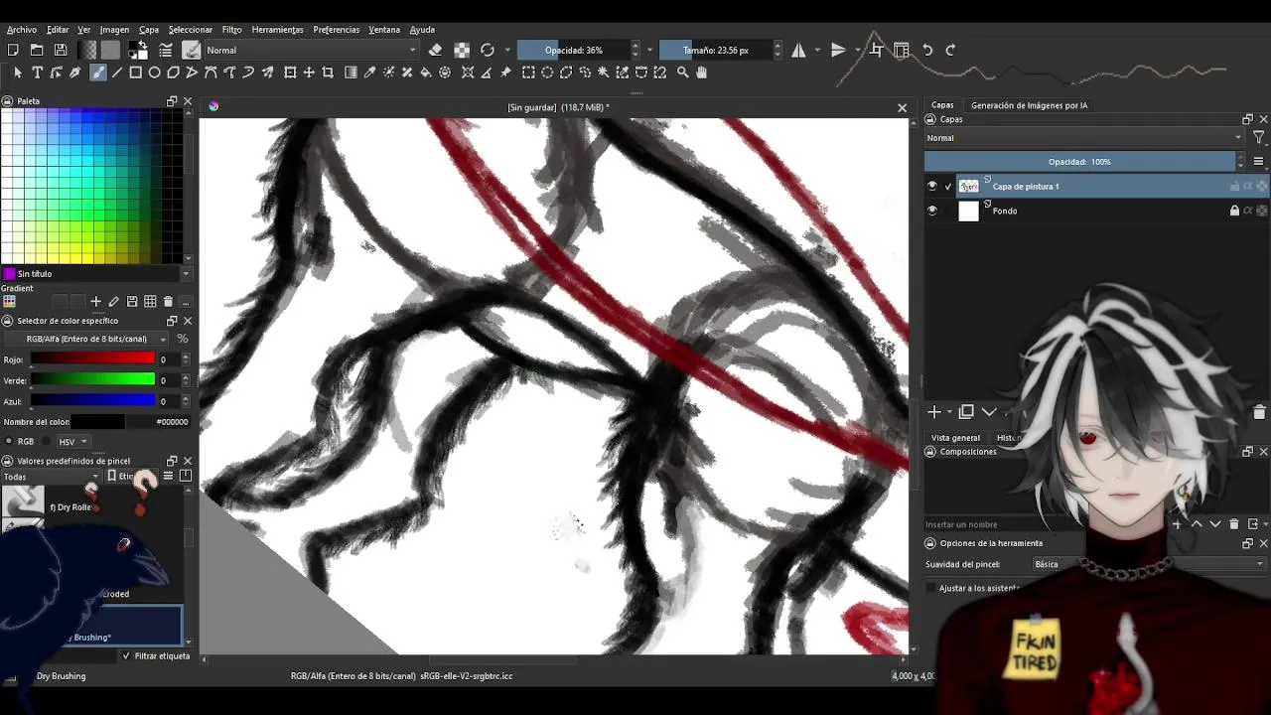Toggle visibility of Fondo layer
Image resolution: width=1271 pixels, height=715 pixels.
point(931,211)
